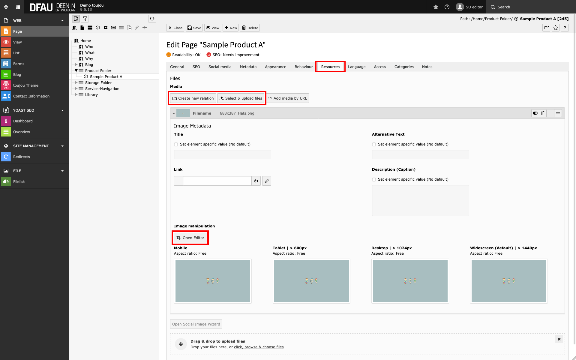This screenshot has height=360, width=576.
Task: Open the Categories tab
Action: [403, 67]
